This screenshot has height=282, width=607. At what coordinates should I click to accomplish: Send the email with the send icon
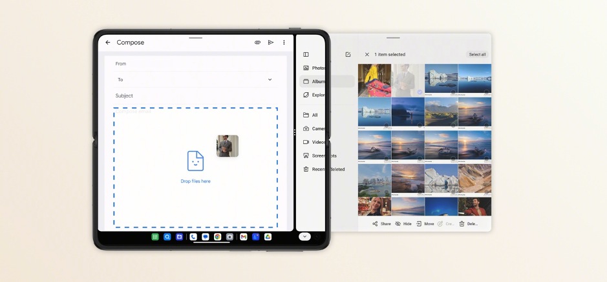point(271,43)
